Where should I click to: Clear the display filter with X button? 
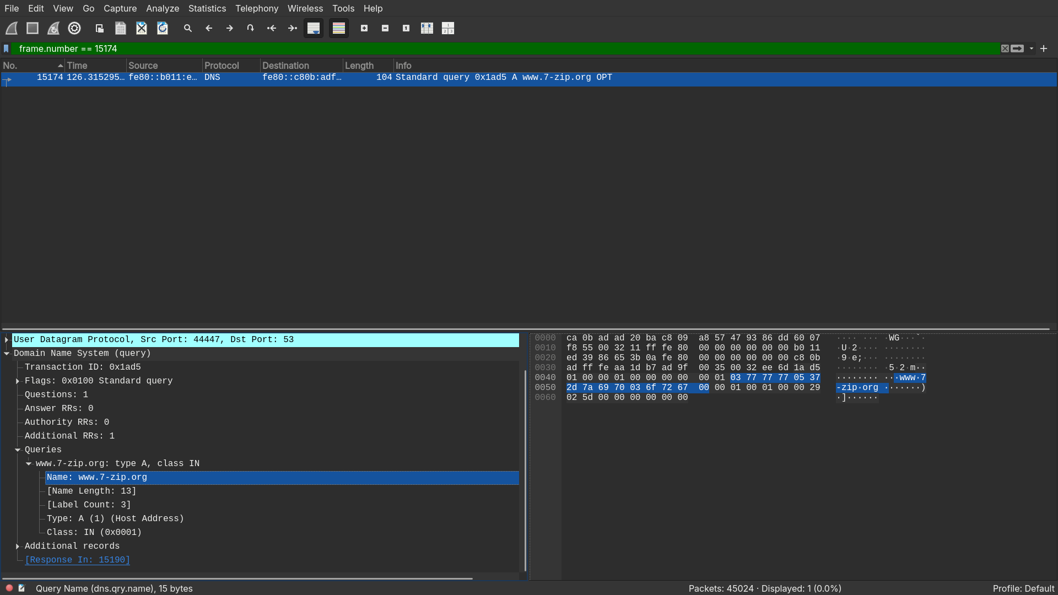(1005, 48)
